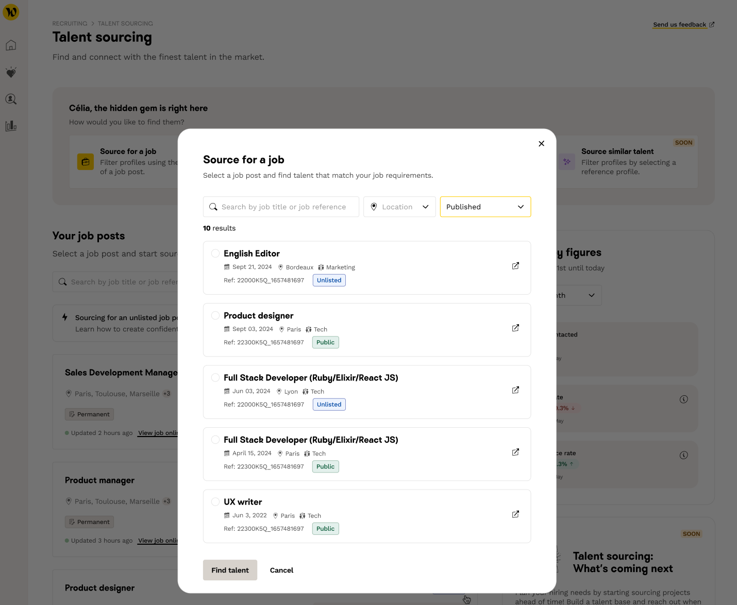Open external link for Paris Full Stack Developer
Image resolution: width=737 pixels, height=605 pixels.
tap(515, 452)
